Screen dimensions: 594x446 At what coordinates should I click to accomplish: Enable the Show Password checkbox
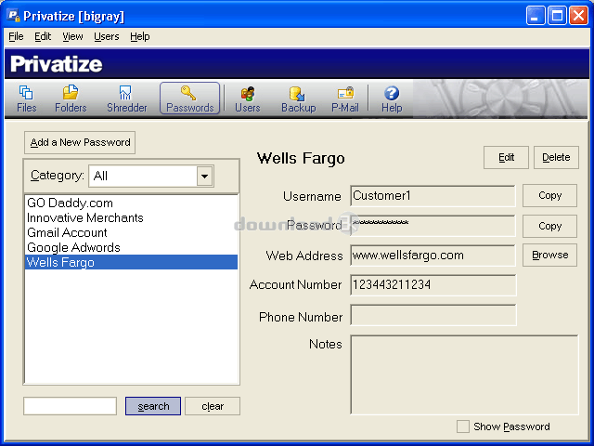point(463,426)
